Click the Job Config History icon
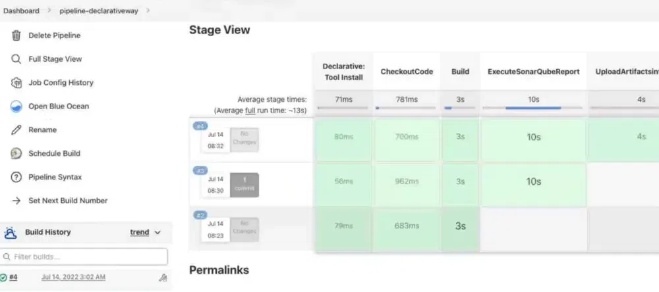 16,83
